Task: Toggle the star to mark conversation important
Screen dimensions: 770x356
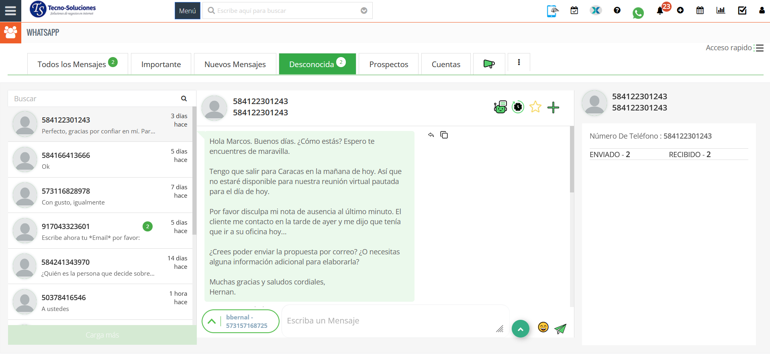Action: click(x=535, y=107)
